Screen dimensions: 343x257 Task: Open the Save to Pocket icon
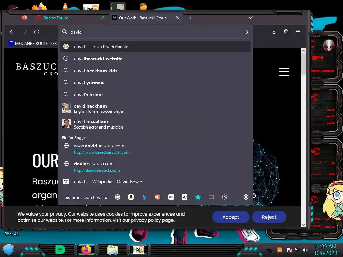pos(274,32)
